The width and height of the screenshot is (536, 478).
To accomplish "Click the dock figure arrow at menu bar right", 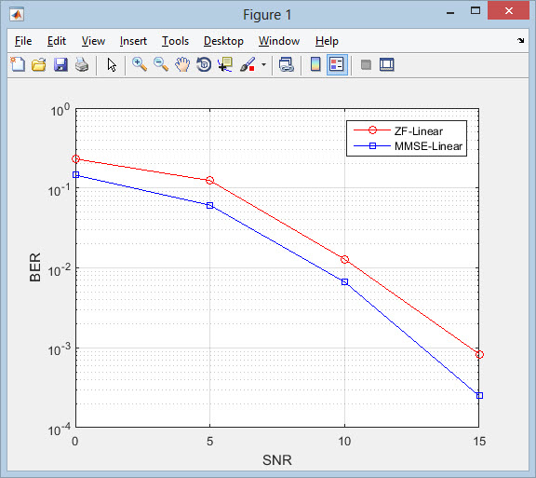I will point(520,40).
